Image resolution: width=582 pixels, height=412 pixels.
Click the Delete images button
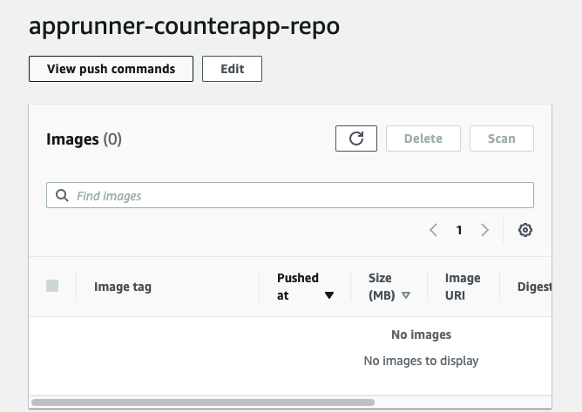(423, 138)
